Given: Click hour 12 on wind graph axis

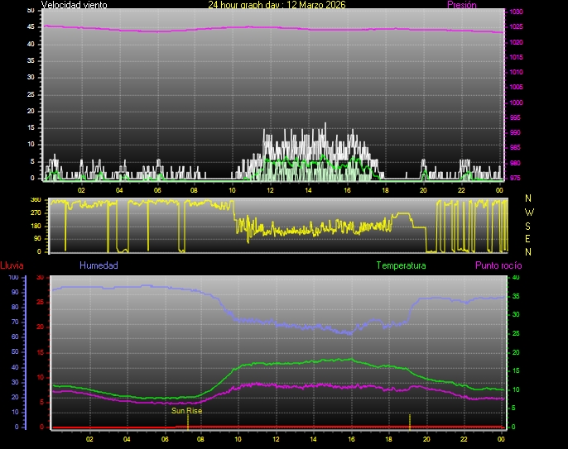Looking at the screenshot, I should pos(270,189).
